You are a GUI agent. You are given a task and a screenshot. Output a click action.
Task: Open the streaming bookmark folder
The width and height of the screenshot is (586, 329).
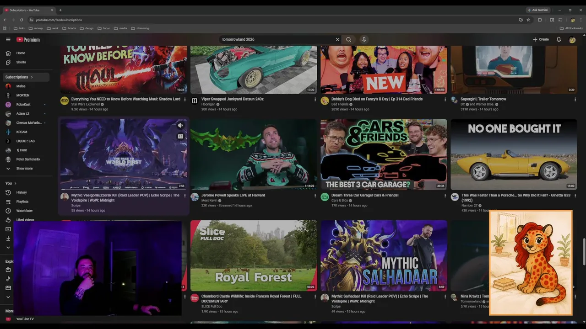[x=140, y=28]
